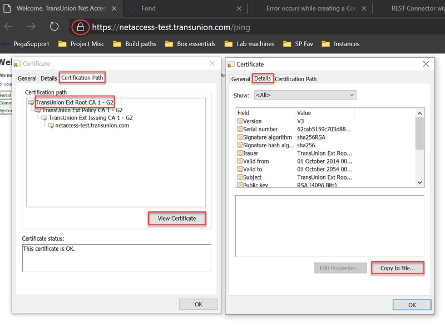
Task: Select the Serial number field row
Action: click(x=325, y=129)
